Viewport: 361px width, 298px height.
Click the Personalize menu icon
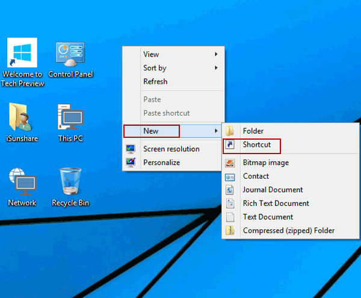[131, 162]
